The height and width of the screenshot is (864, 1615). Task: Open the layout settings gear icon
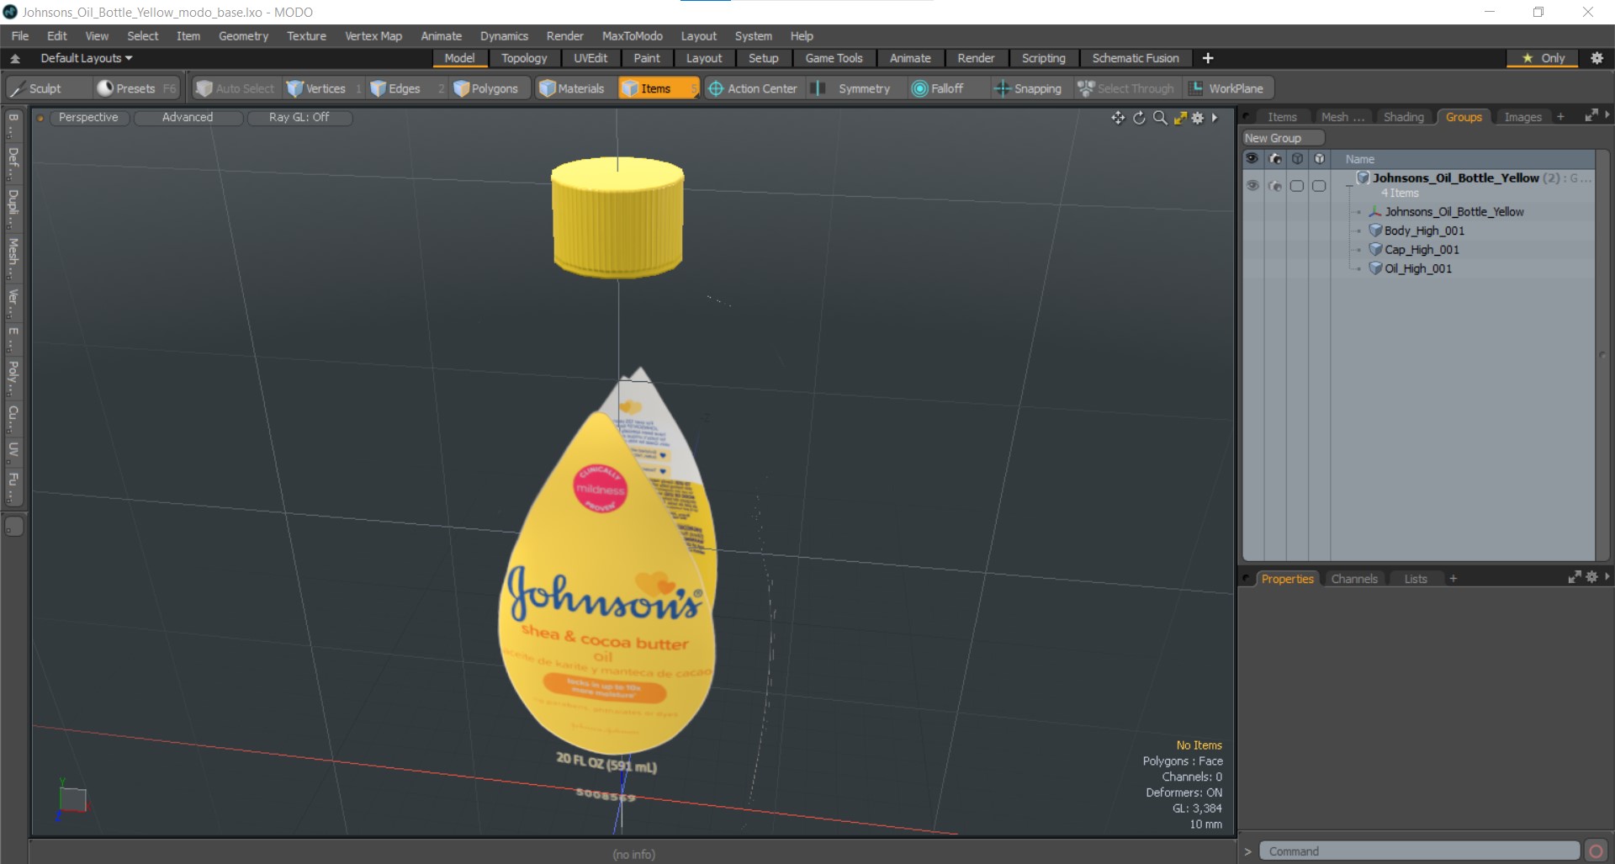(1596, 58)
